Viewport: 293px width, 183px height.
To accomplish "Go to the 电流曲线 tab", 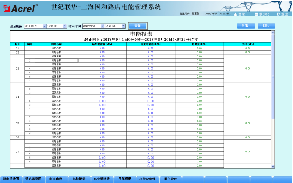I will 56,179.
